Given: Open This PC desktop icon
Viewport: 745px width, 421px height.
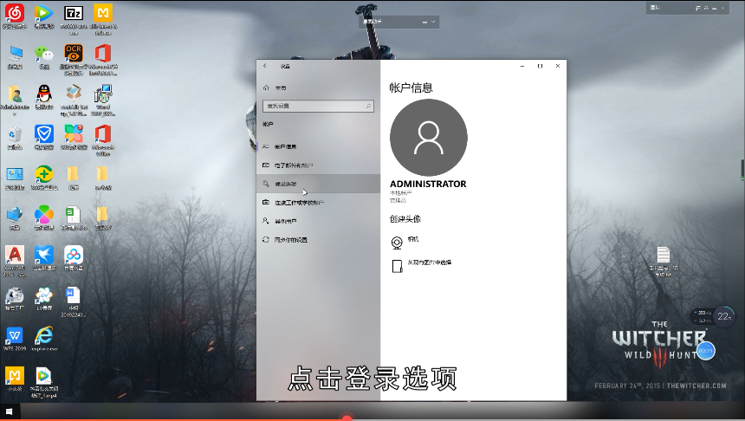Looking at the screenshot, I should pyautogui.click(x=15, y=57).
